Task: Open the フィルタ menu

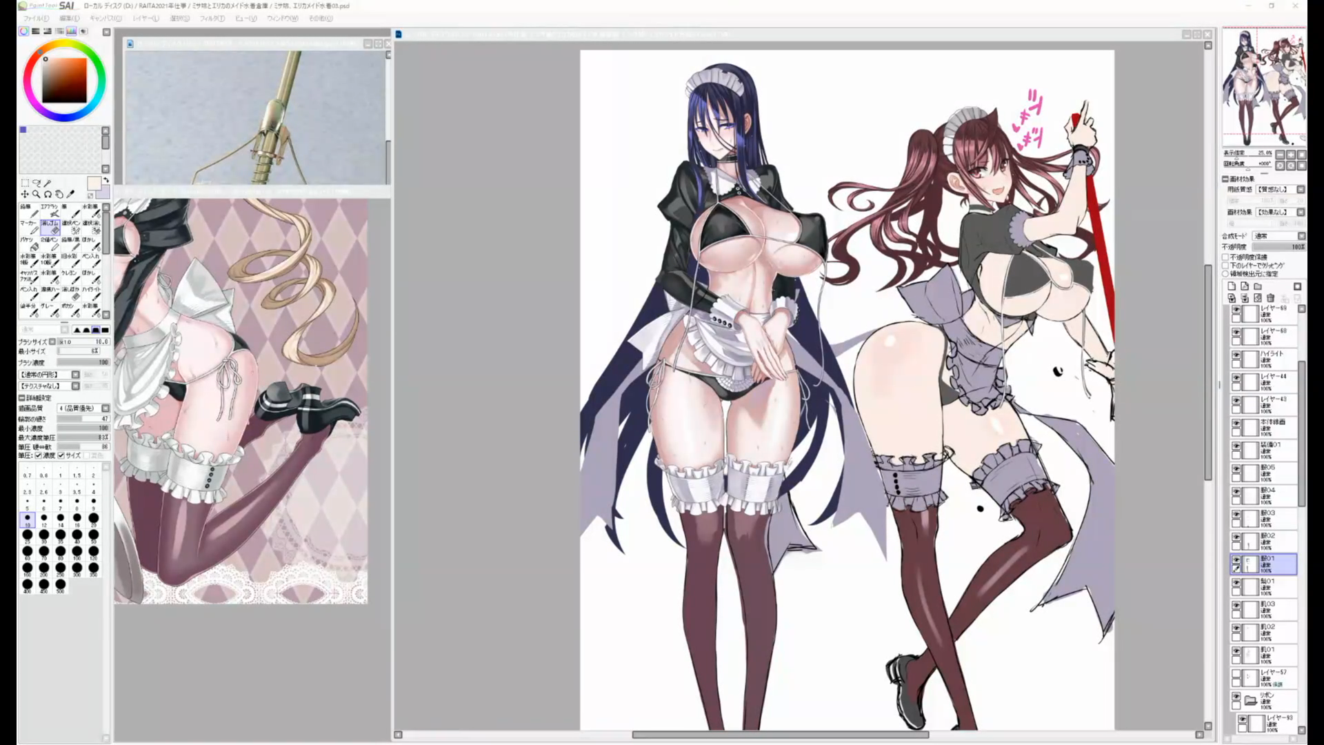Action: (212, 19)
